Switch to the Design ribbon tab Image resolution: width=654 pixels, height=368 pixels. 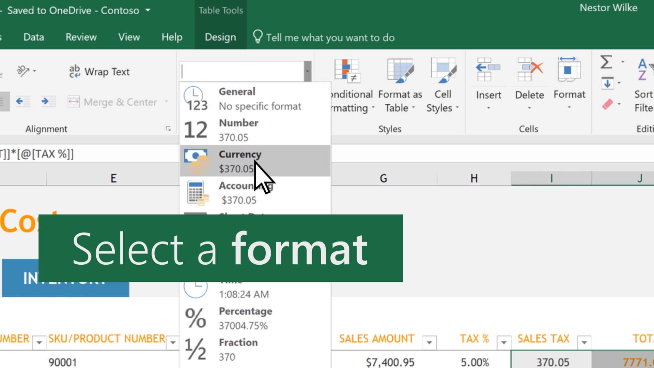click(220, 37)
